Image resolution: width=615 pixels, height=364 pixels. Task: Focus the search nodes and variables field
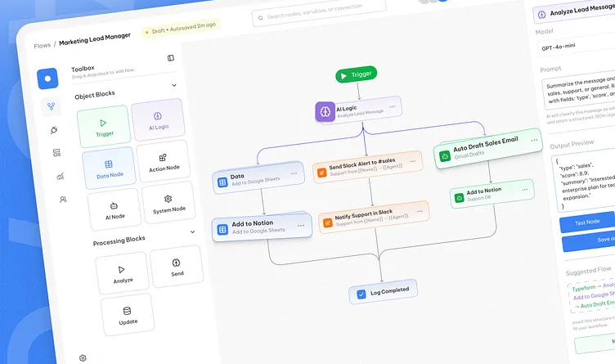tap(319, 12)
